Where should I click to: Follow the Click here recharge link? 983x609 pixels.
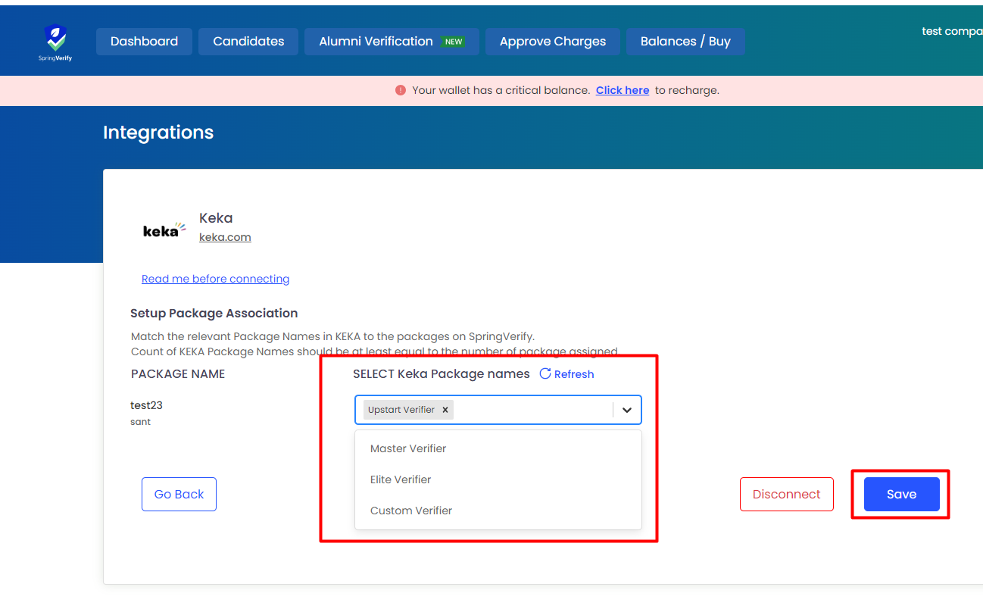click(x=623, y=90)
